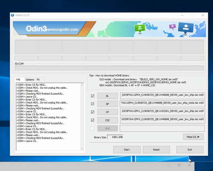The height and width of the screenshot is (171, 213).
Task: Click the Reset button
Action: (x=156, y=150)
